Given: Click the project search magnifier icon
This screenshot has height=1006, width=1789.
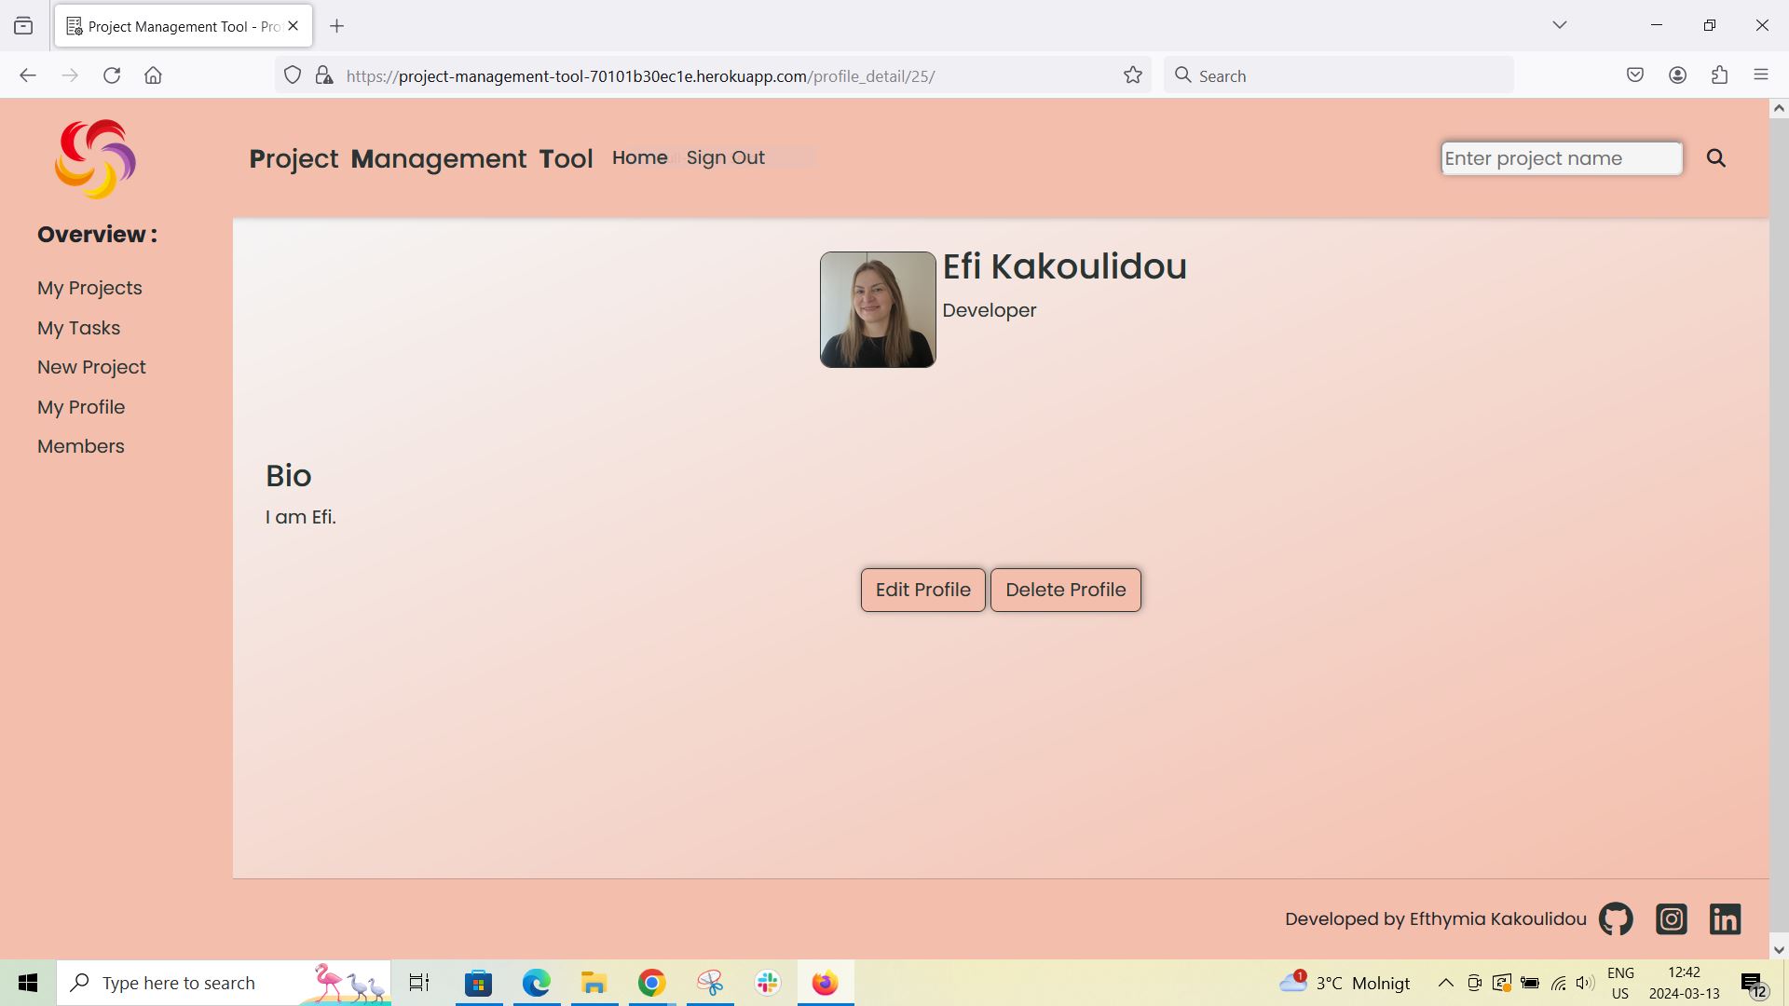Looking at the screenshot, I should (x=1715, y=157).
